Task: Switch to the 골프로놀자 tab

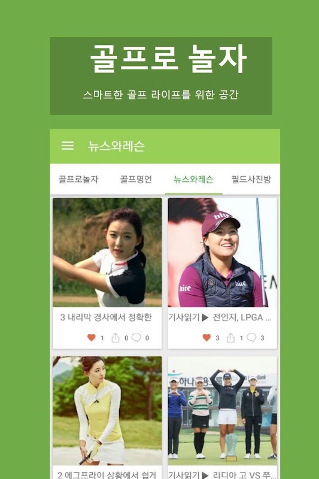Action: pyautogui.click(x=78, y=179)
